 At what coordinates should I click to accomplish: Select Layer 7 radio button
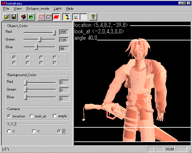[x=41, y=63]
